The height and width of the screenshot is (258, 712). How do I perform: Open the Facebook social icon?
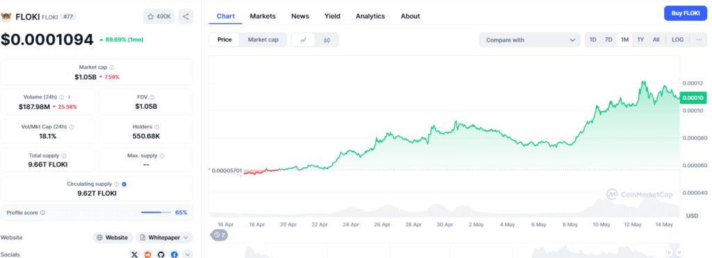point(175,255)
